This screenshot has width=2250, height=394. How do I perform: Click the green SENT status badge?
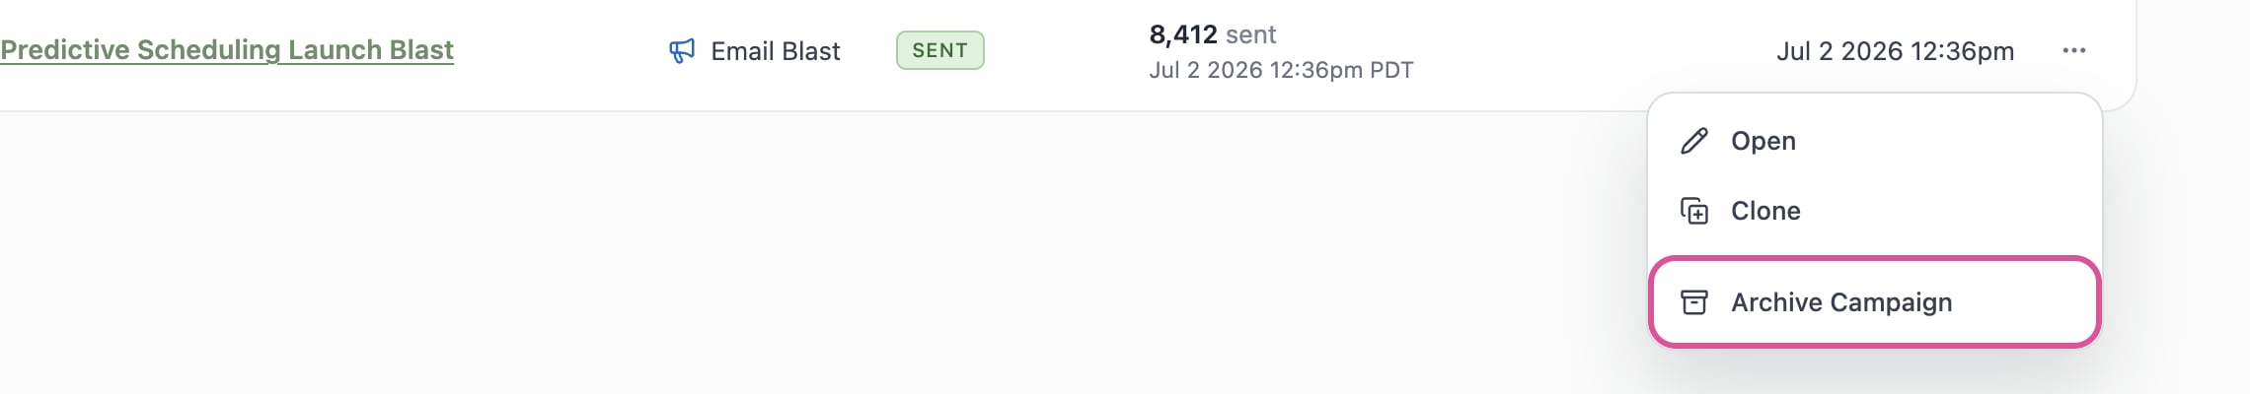pos(939,50)
